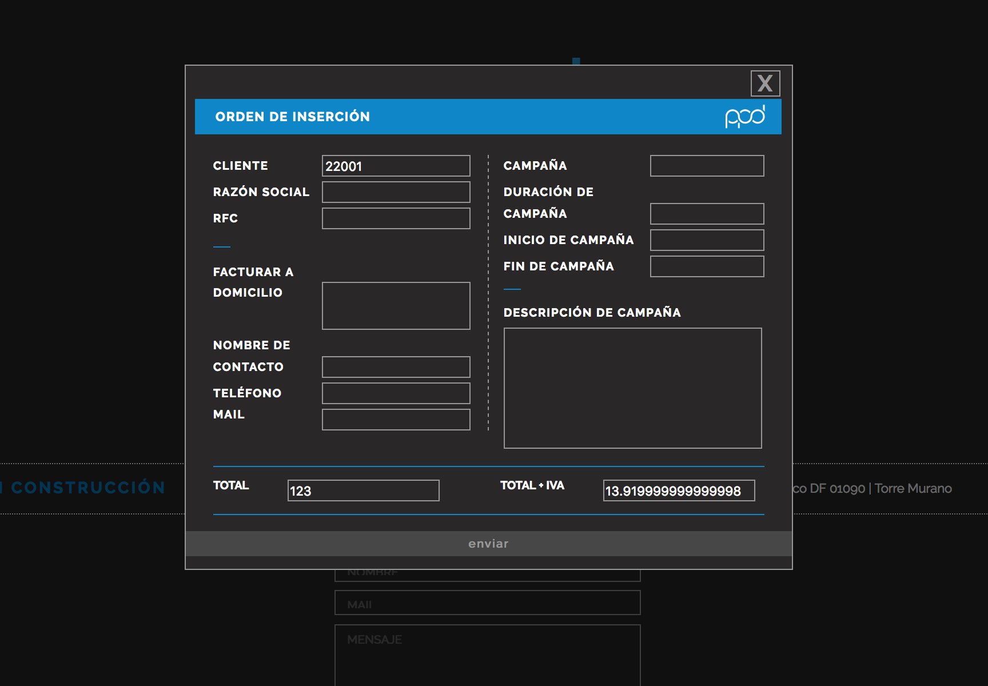The width and height of the screenshot is (988, 686).
Task: Click the Descripción de Campaña text area
Action: [x=632, y=388]
